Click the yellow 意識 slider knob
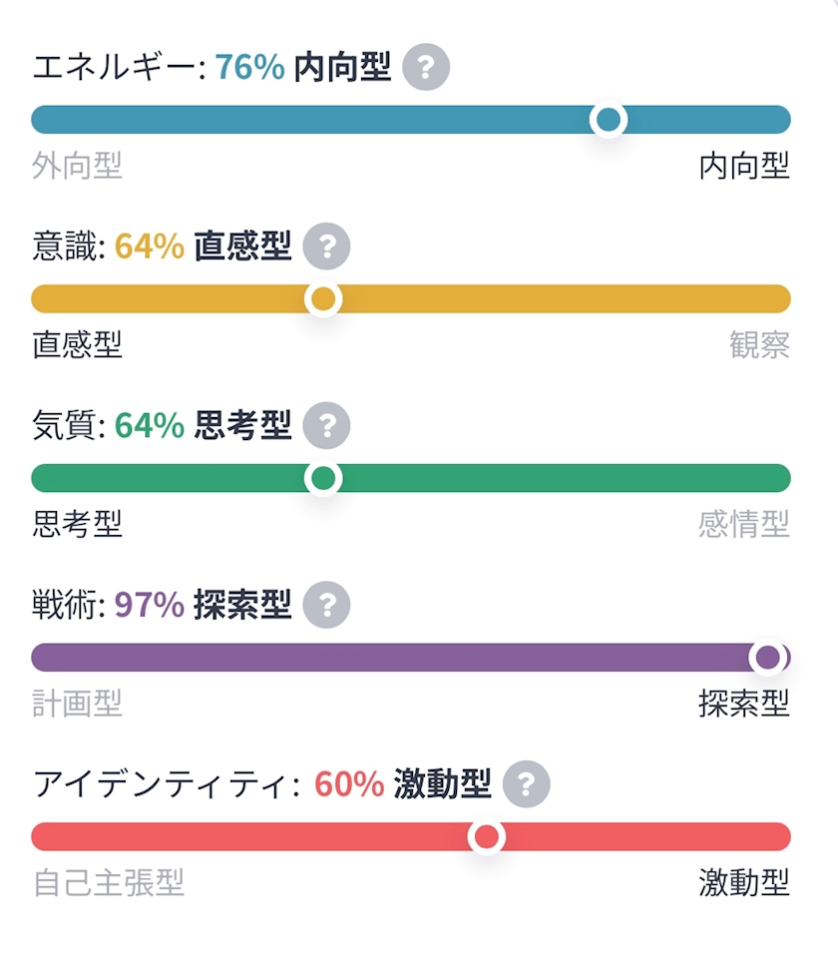 point(323,298)
